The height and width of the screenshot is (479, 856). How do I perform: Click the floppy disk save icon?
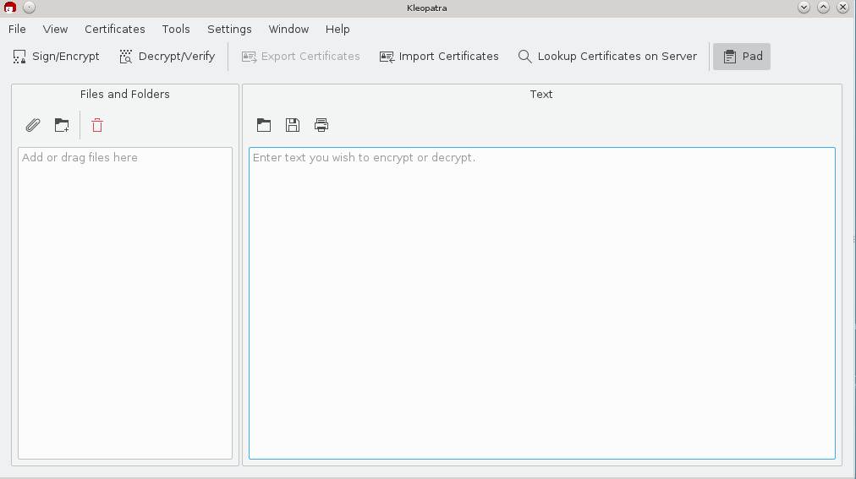[x=293, y=126]
